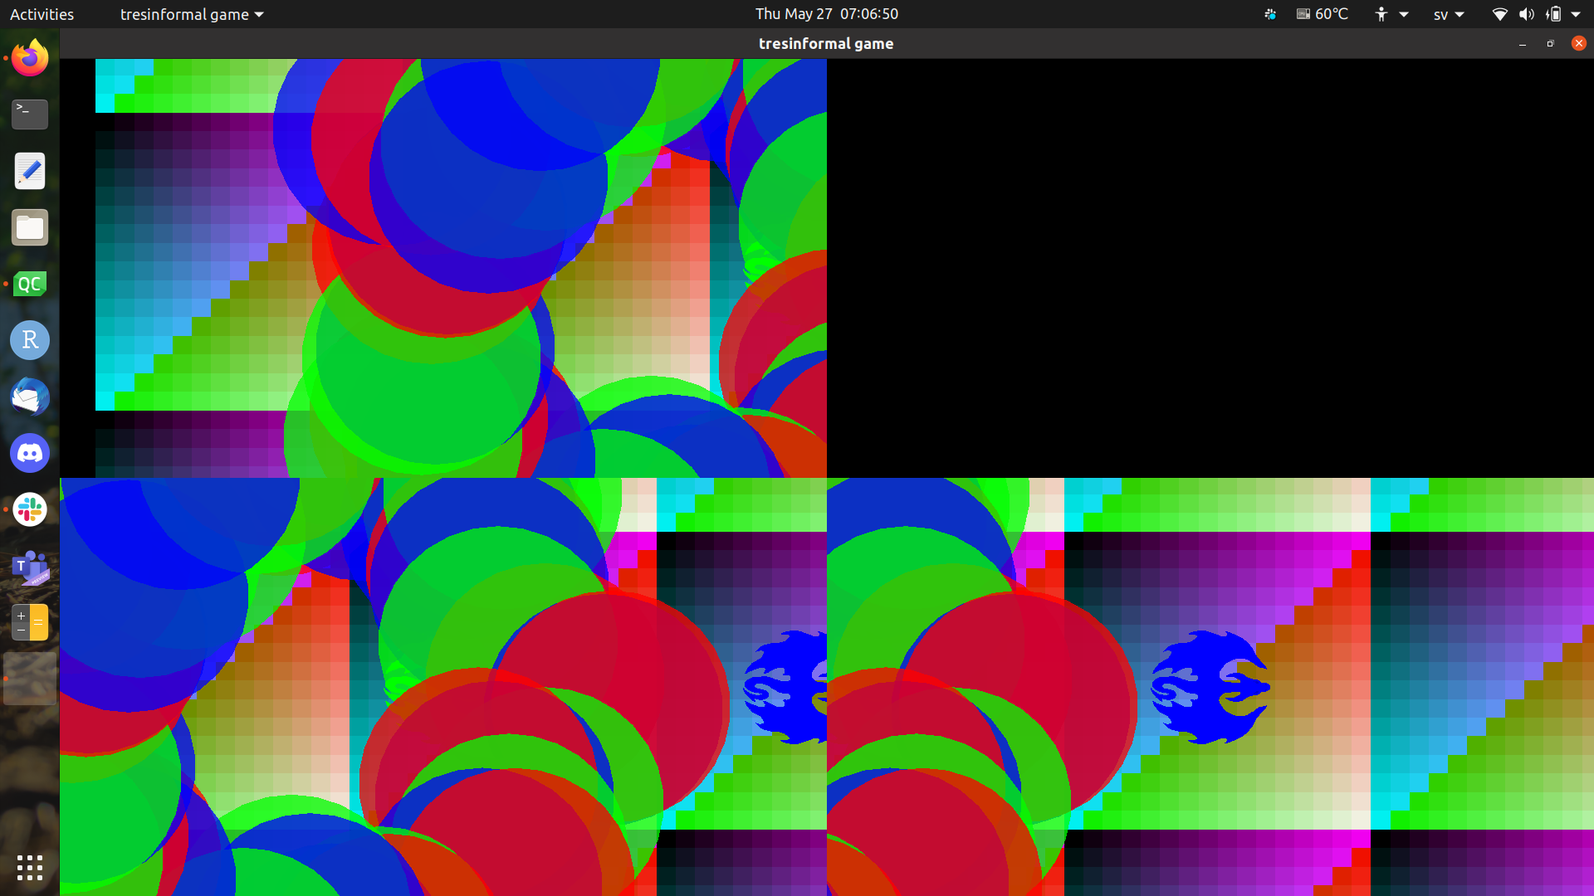The height and width of the screenshot is (896, 1594).
Task: Open Discord from the dock
Action: (30, 453)
